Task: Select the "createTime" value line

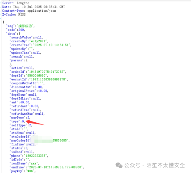Action: point(41,45)
